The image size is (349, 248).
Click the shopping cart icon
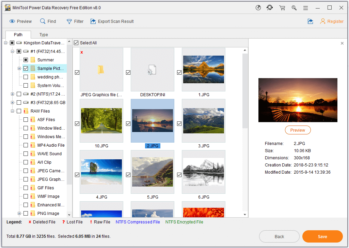[x=282, y=8]
